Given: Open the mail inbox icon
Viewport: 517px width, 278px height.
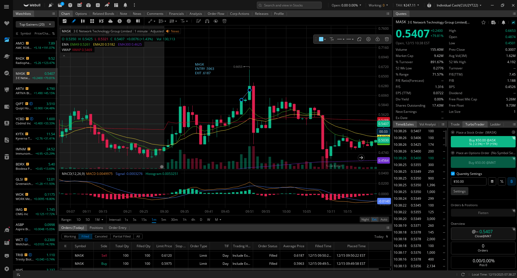Looking at the screenshot, I should point(79,5).
